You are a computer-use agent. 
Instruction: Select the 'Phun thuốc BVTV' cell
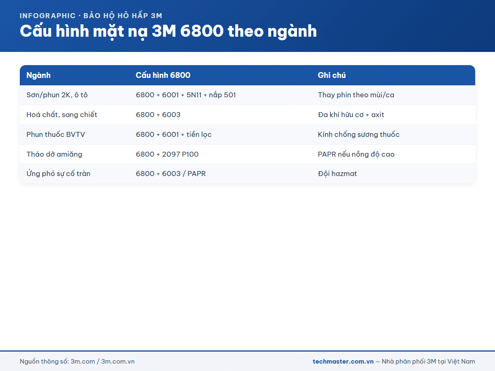(x=56, y=134)
